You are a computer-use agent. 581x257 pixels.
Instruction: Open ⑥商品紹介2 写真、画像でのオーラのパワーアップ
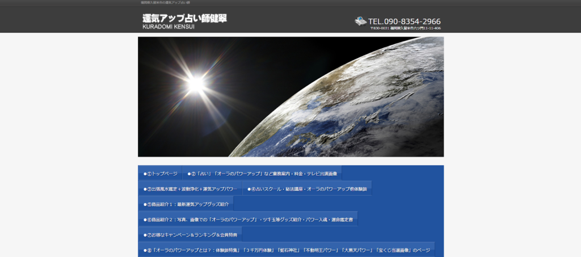coord(249,220)
